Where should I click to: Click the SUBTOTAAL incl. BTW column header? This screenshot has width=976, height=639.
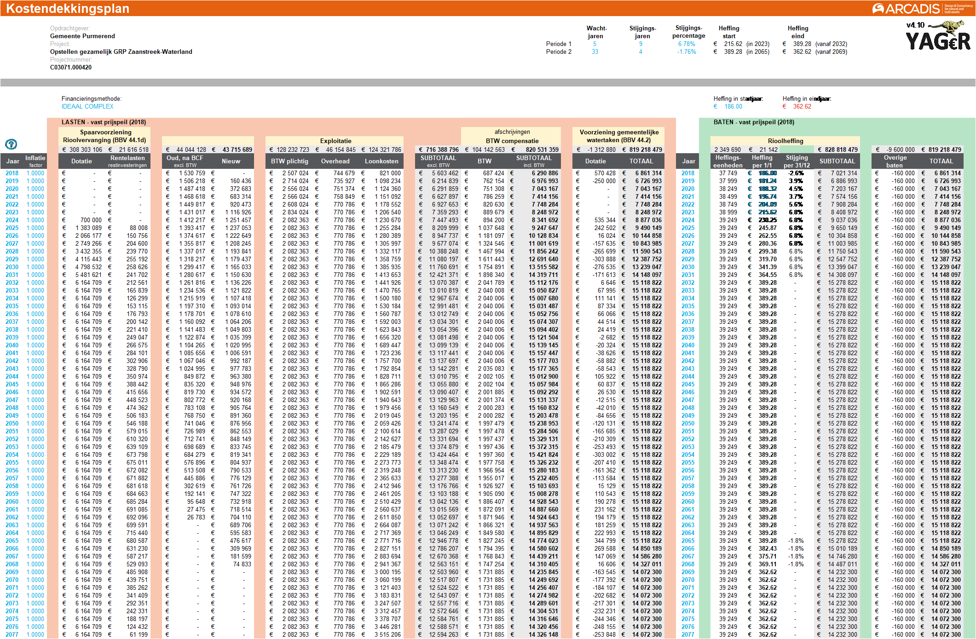(534, 161)
